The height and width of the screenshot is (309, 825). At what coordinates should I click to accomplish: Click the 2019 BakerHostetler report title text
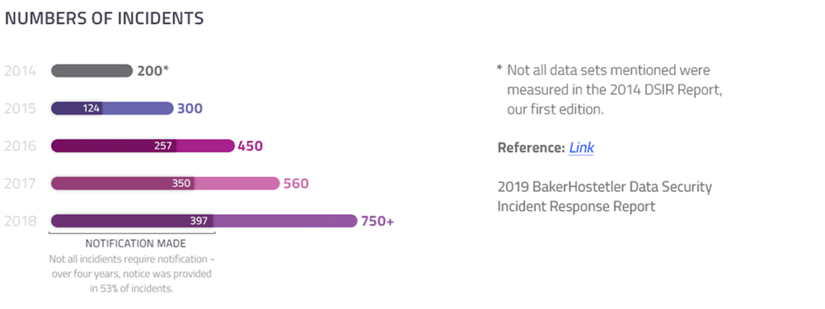[604, 196]
